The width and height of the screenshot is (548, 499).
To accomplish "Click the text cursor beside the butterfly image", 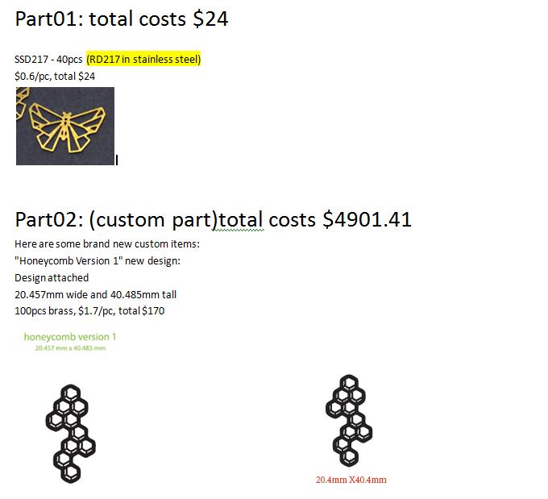I will tap(118, 160).
